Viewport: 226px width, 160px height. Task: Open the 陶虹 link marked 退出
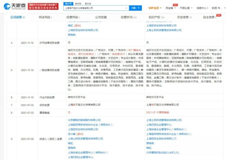click(x=71, y=26)
